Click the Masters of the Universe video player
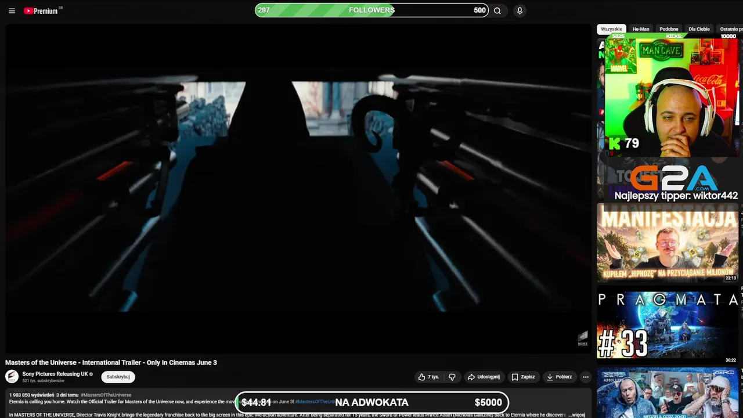The height and width of the screenshot is (418, 743). point(298,189)
